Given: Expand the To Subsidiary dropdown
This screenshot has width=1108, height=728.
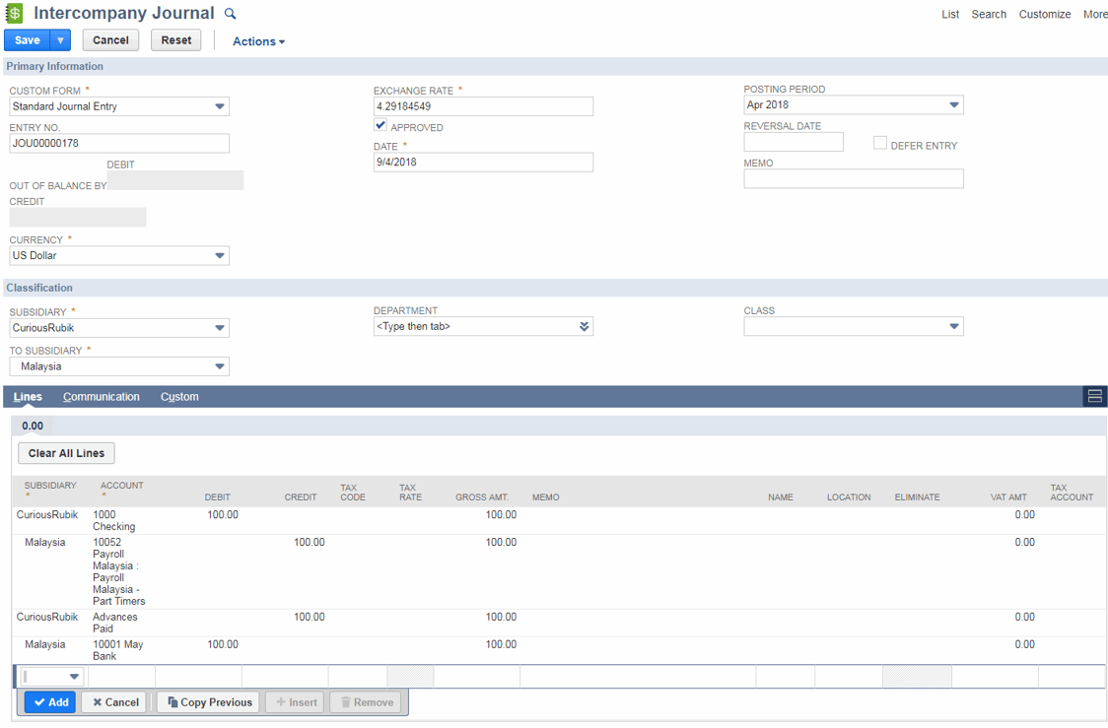Looking at the screenshot, I should click(219, 366).
